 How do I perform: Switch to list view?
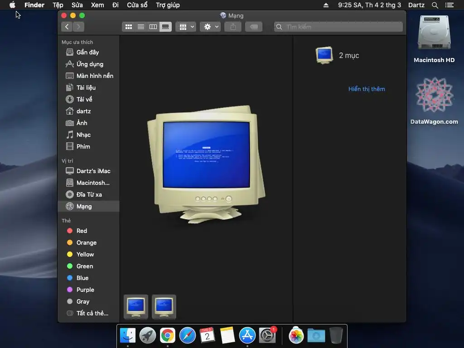pyautogui.click(x=141, y=27)
